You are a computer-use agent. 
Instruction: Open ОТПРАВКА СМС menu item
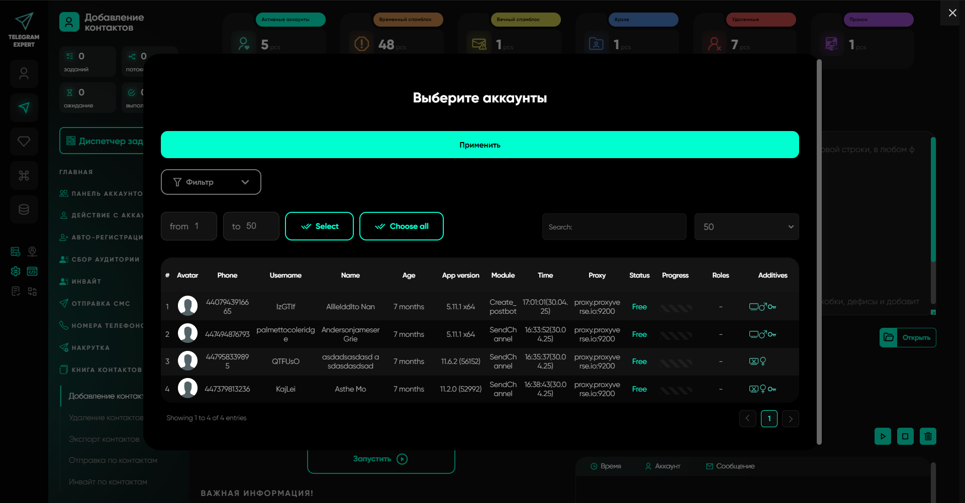pos(101,304)
